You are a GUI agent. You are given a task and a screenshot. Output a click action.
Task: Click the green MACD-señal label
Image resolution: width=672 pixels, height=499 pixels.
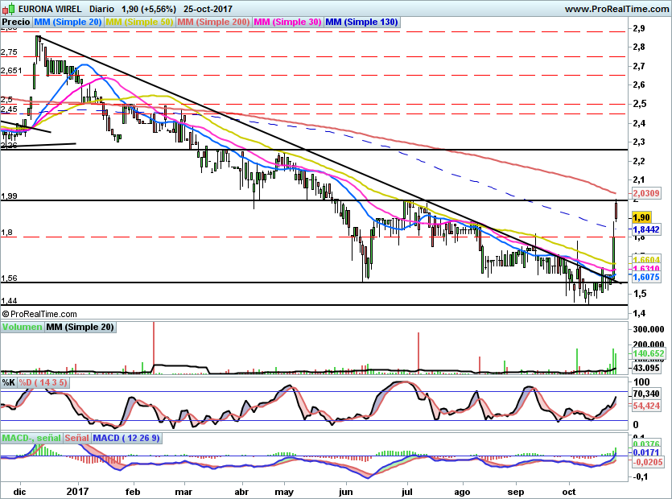tap(31, 438)
